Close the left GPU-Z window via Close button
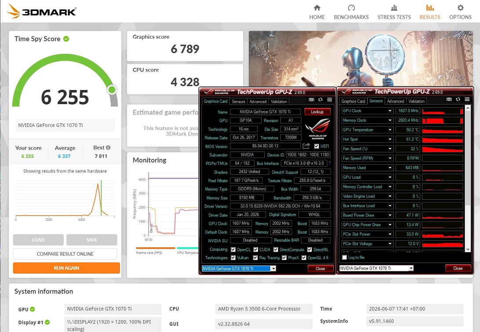 coord(320,268)
